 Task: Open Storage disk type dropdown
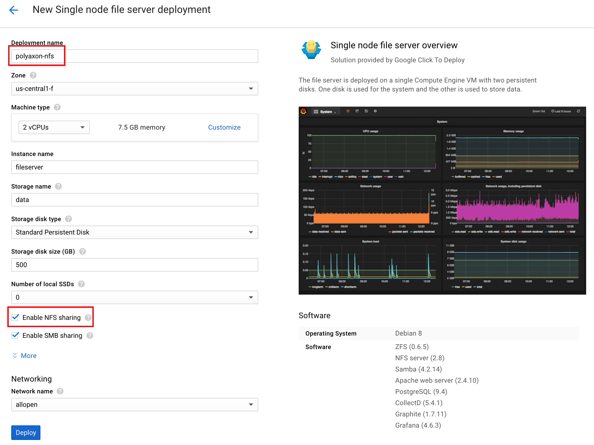[134, 232]
